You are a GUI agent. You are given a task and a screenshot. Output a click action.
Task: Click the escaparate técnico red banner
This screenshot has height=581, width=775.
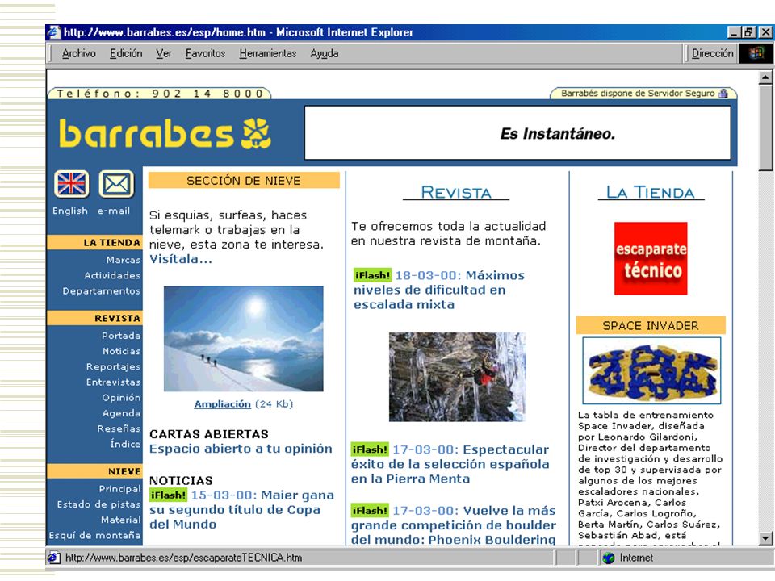coord(651,258)
